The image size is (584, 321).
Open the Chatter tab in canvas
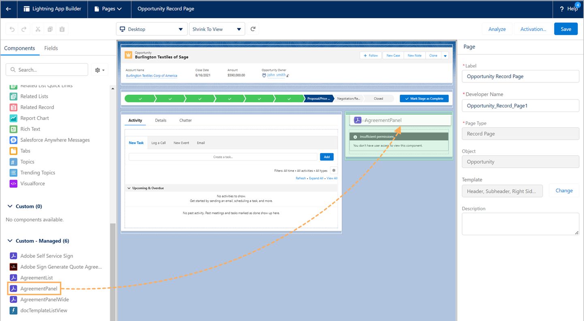[185, 120]
